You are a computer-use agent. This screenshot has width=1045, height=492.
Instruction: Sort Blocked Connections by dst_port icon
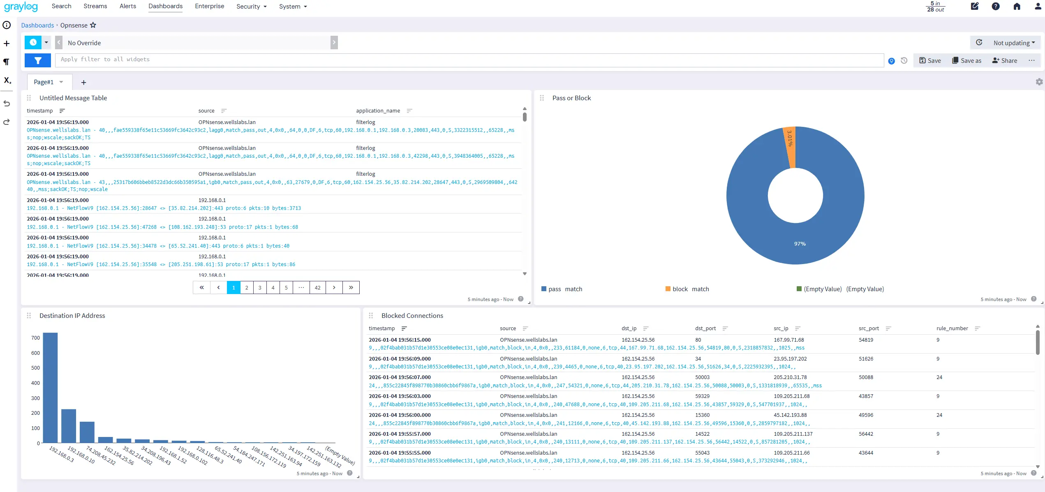[725, 329]
